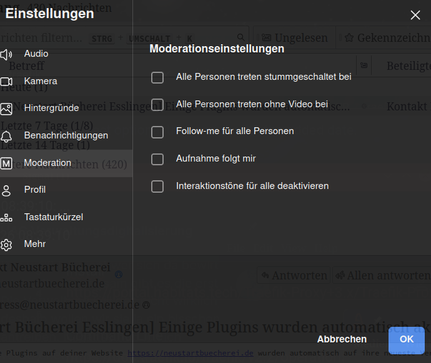Image resolution: width=431 pixels, height=363 pixels.
Task: Click the Audio speaker icon in sidebar
Action: (x=6, y=54)
